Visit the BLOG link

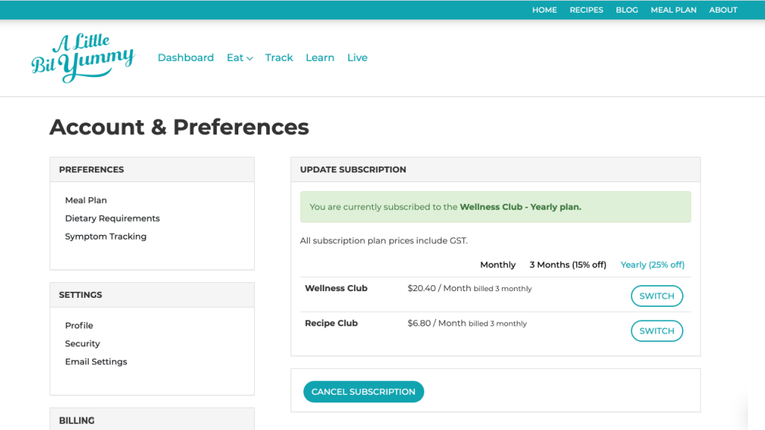tap(626, 10)
